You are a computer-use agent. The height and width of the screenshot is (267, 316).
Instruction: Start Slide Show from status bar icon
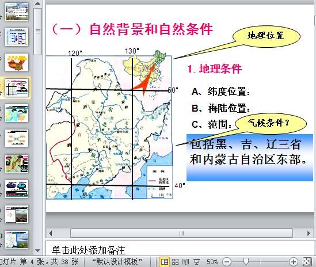tap(196, 262)
